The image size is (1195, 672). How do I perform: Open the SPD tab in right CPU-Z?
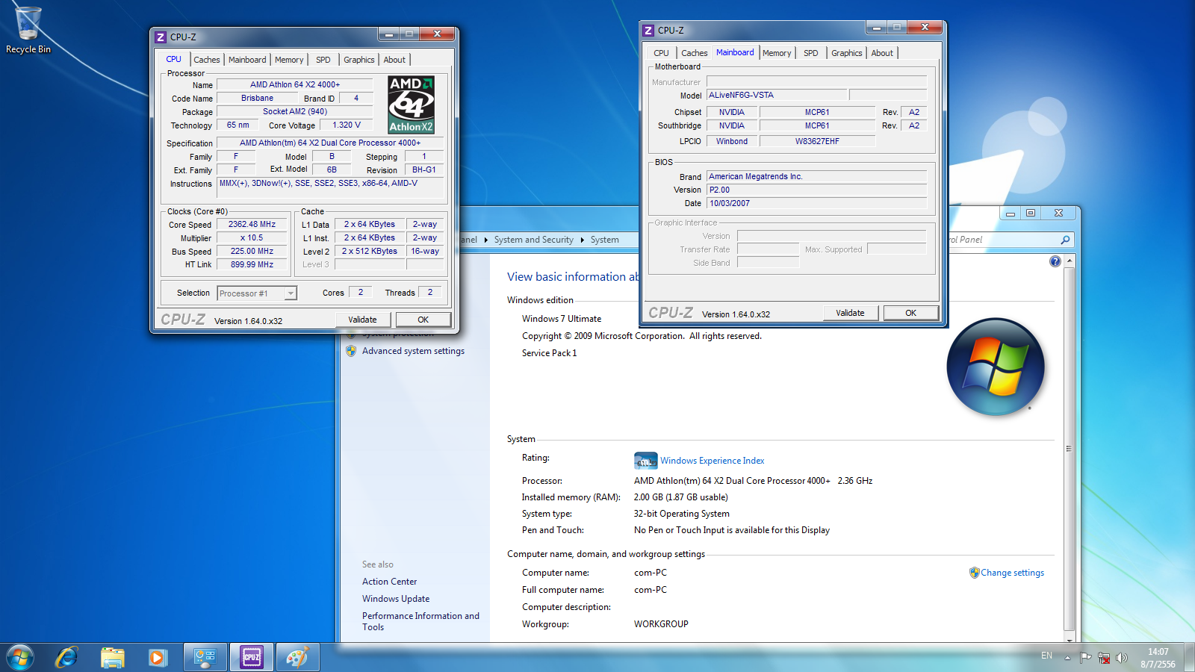(x=810, y=53)
